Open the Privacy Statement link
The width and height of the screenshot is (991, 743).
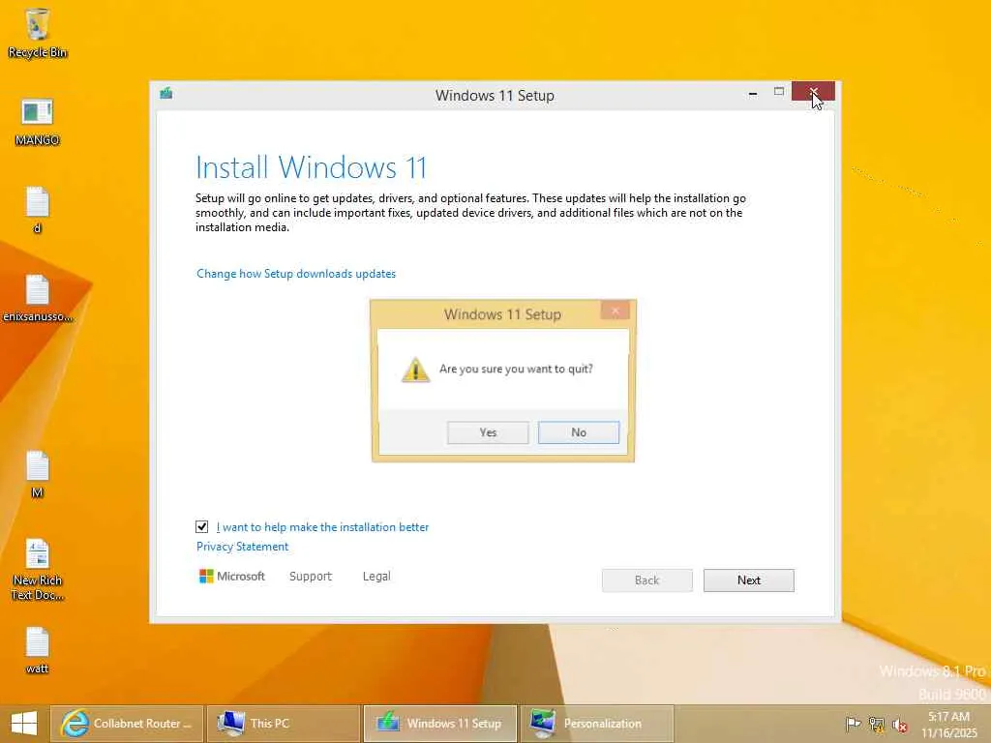click(242, 547)
